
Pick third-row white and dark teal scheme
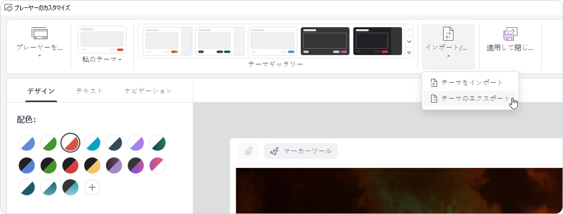(x=27, y=187)
